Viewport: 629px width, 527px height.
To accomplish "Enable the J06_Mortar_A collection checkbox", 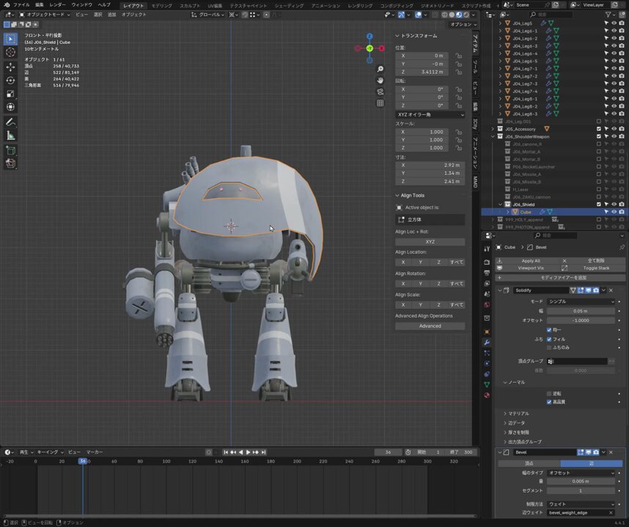I will point(599,152).
